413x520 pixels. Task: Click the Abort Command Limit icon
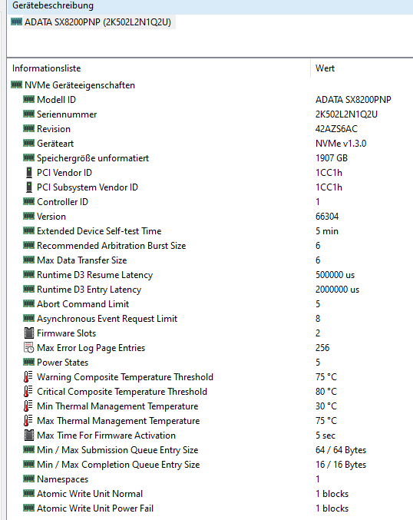pos(29,303)
